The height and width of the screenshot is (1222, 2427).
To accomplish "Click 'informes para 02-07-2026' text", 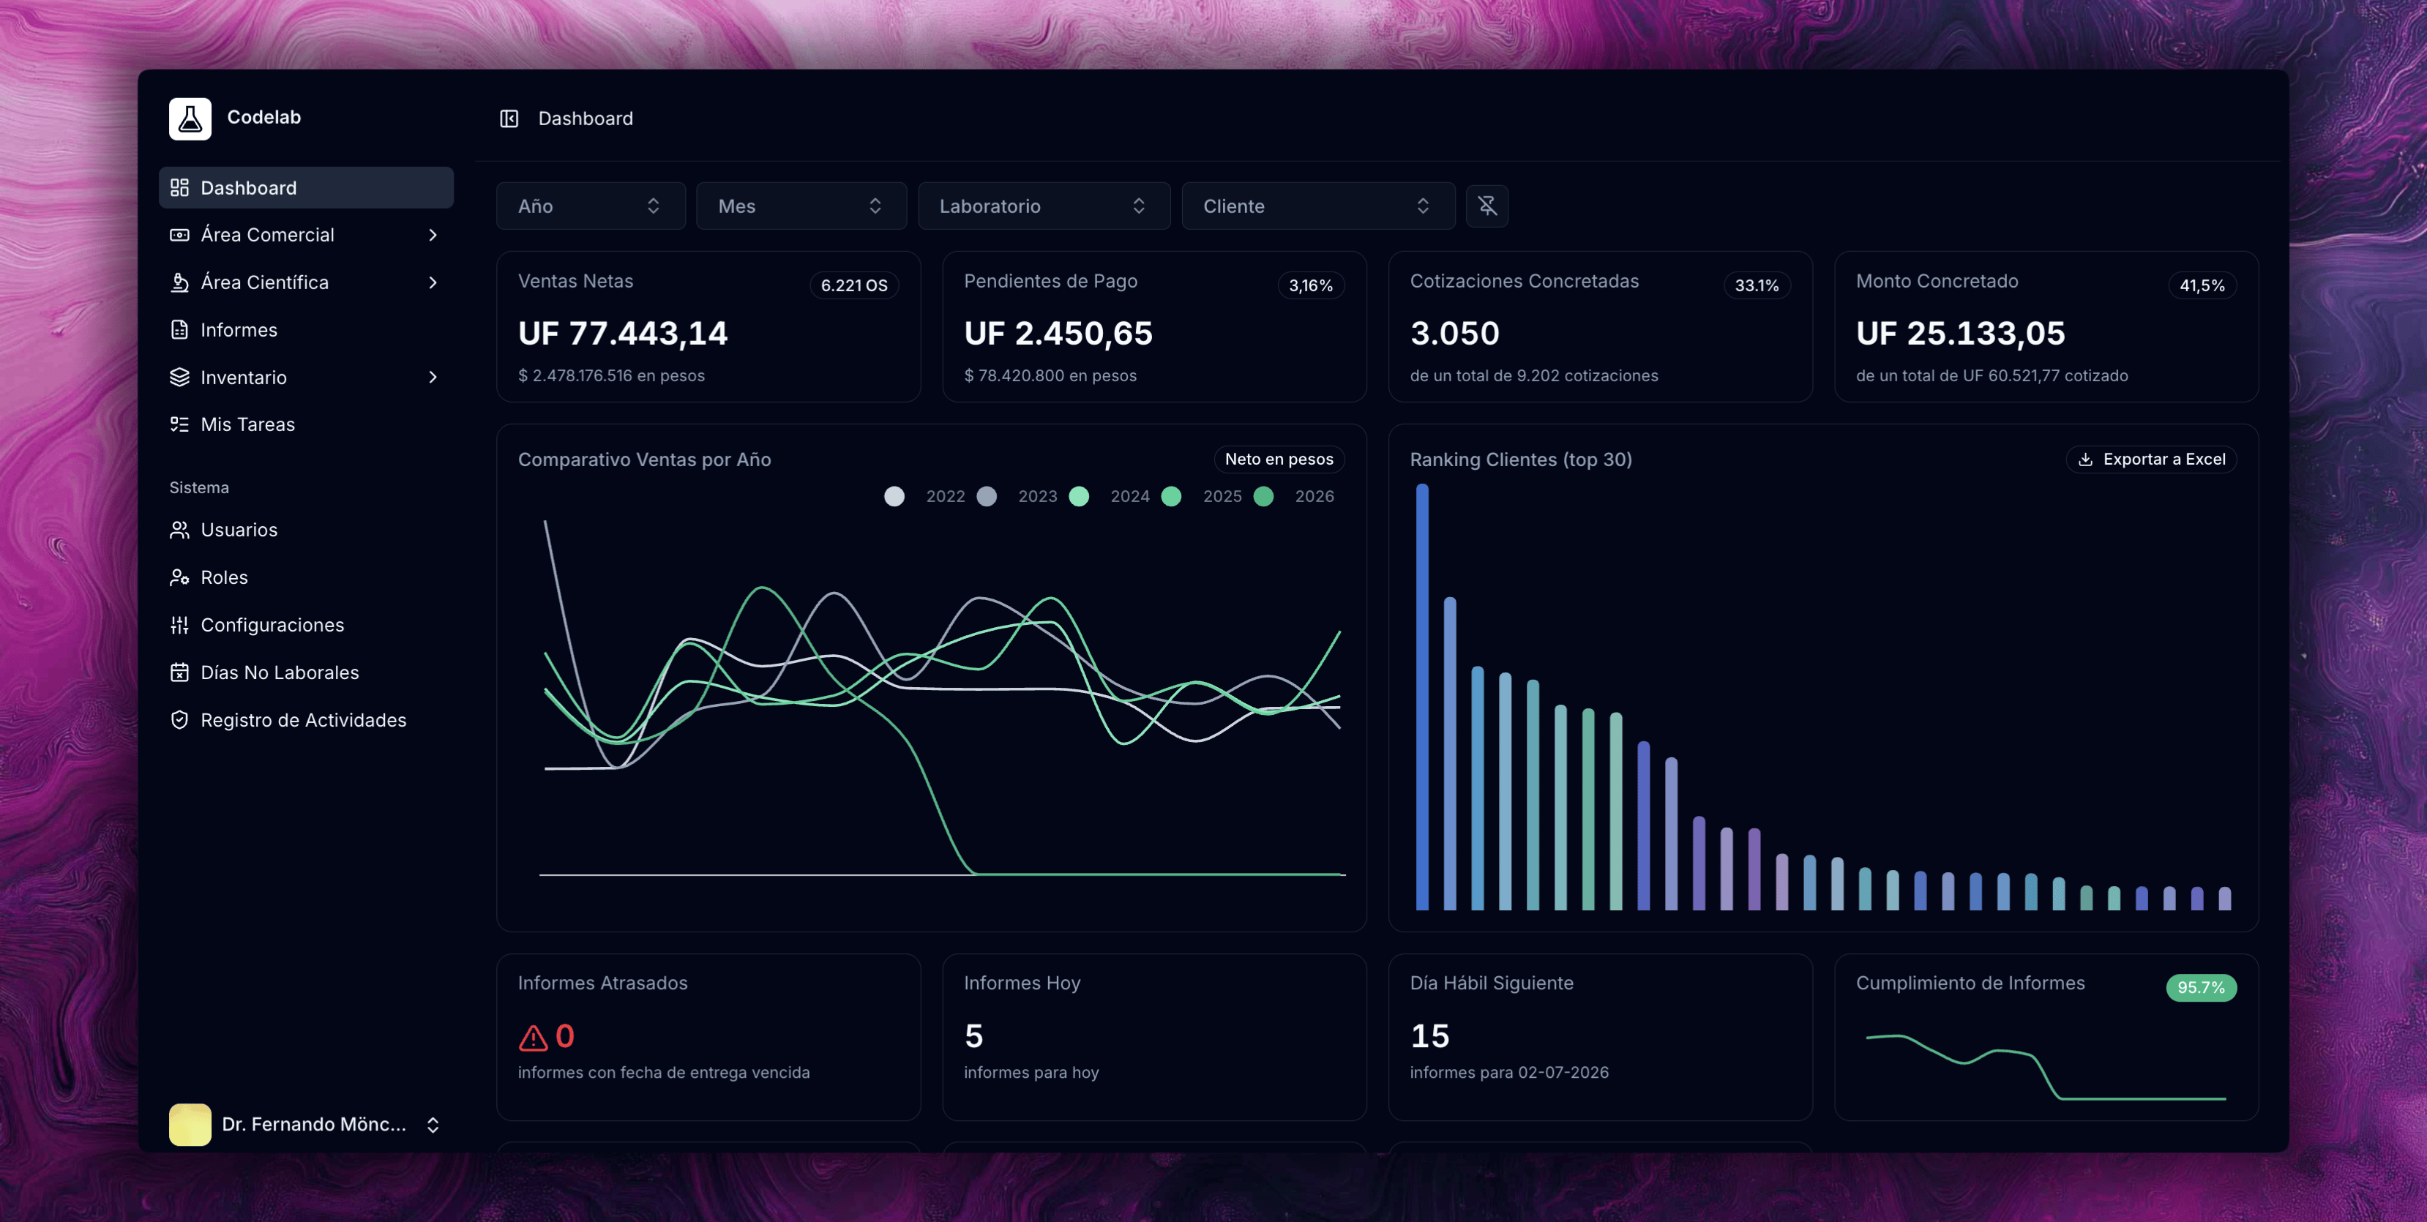I will [x=1509, y=1072].
